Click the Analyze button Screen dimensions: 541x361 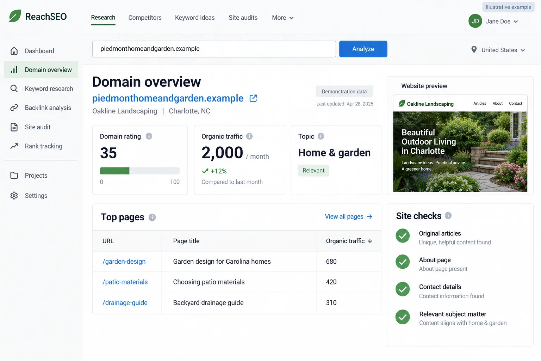tap(363, 49)
